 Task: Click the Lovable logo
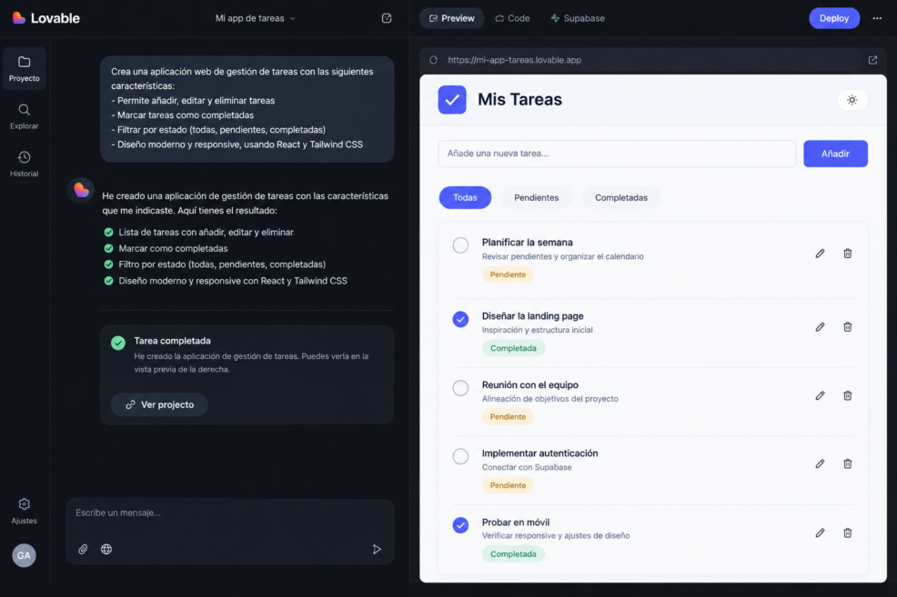click(x=45, y=18)
